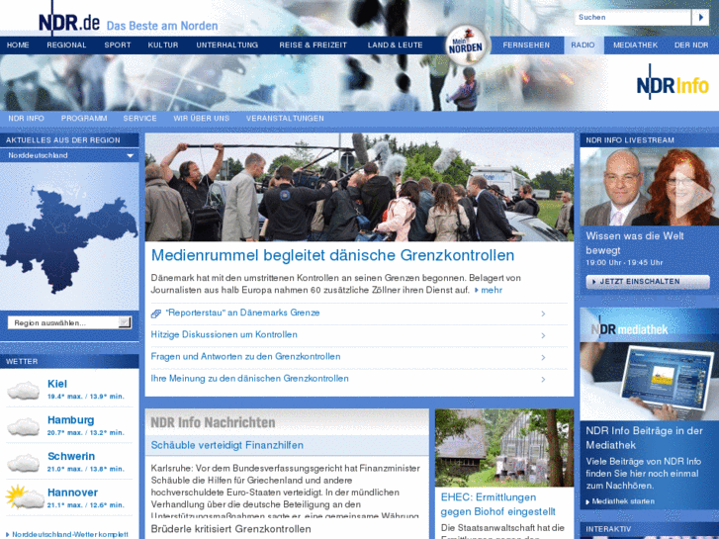Click "NDR Info Beiträge in der Mediathek" heading

coord(644,437)
